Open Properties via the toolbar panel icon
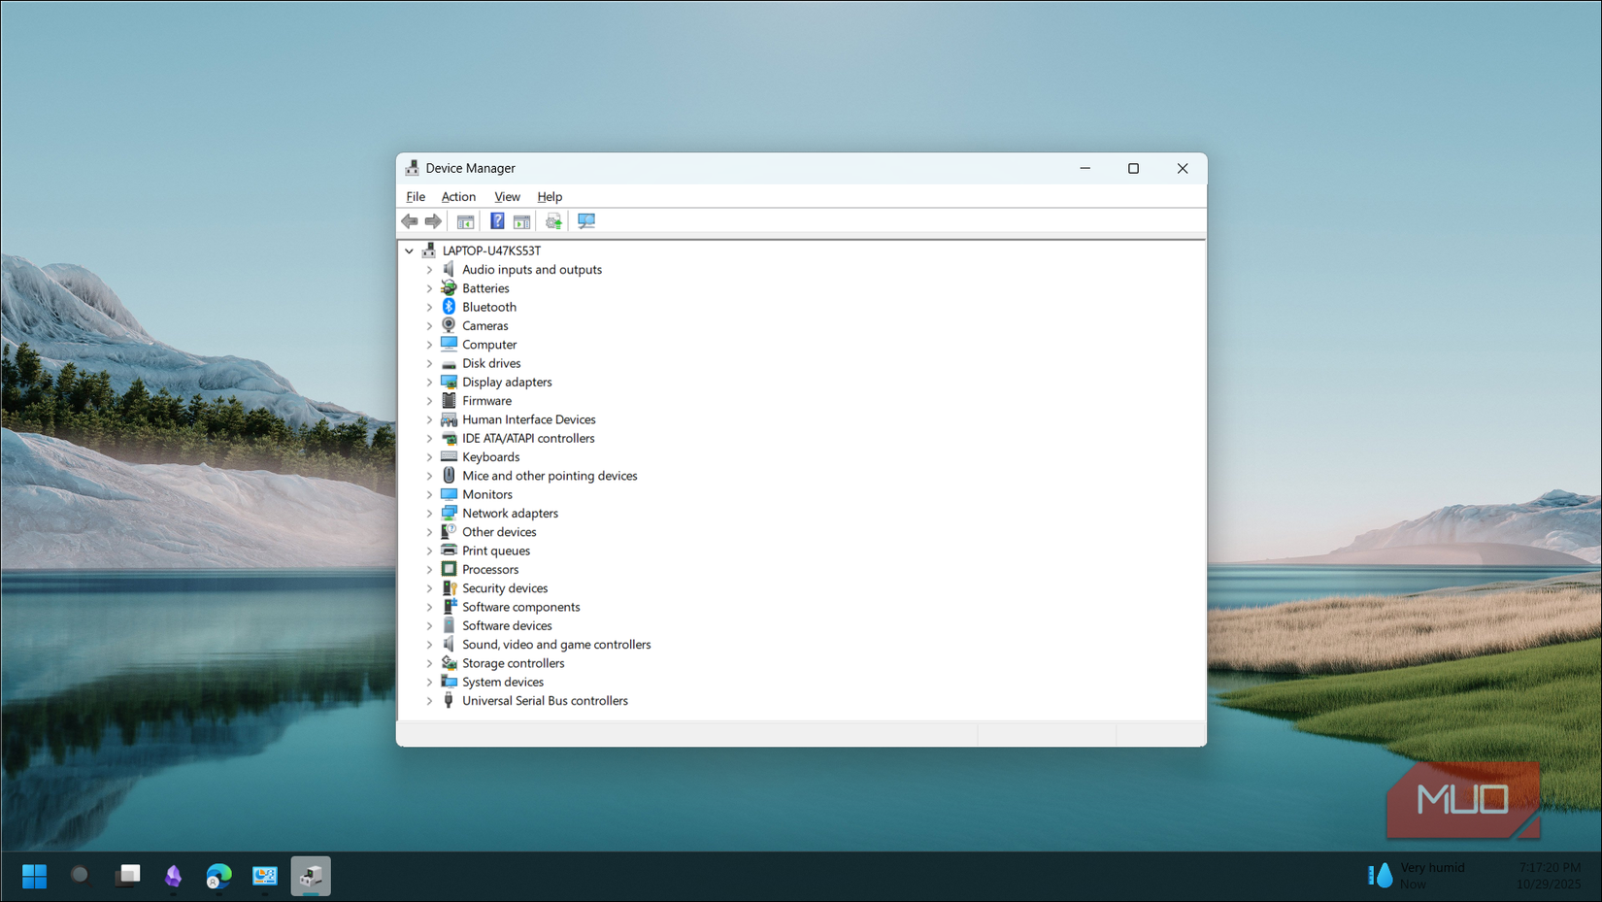The image size is (1602, 902). 521,220
